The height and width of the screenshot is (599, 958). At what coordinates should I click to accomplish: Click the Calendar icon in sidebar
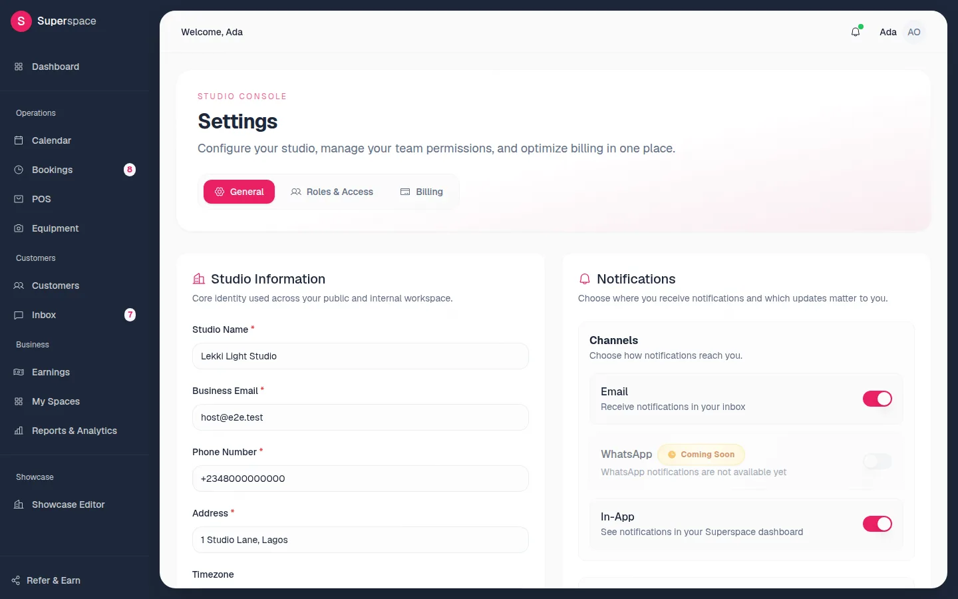(19, 140)
